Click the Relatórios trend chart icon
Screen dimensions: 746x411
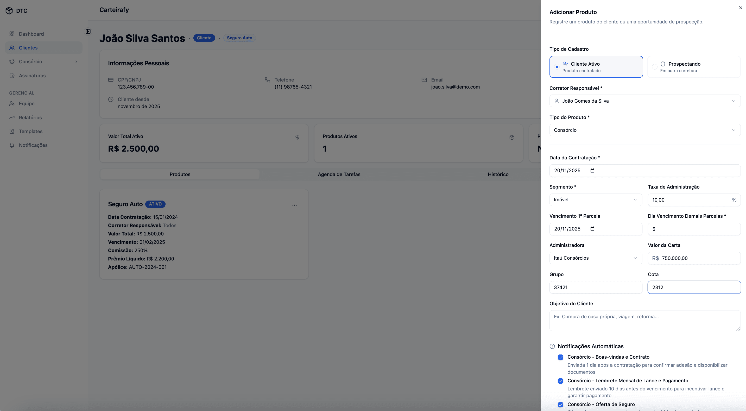[12, 117]
